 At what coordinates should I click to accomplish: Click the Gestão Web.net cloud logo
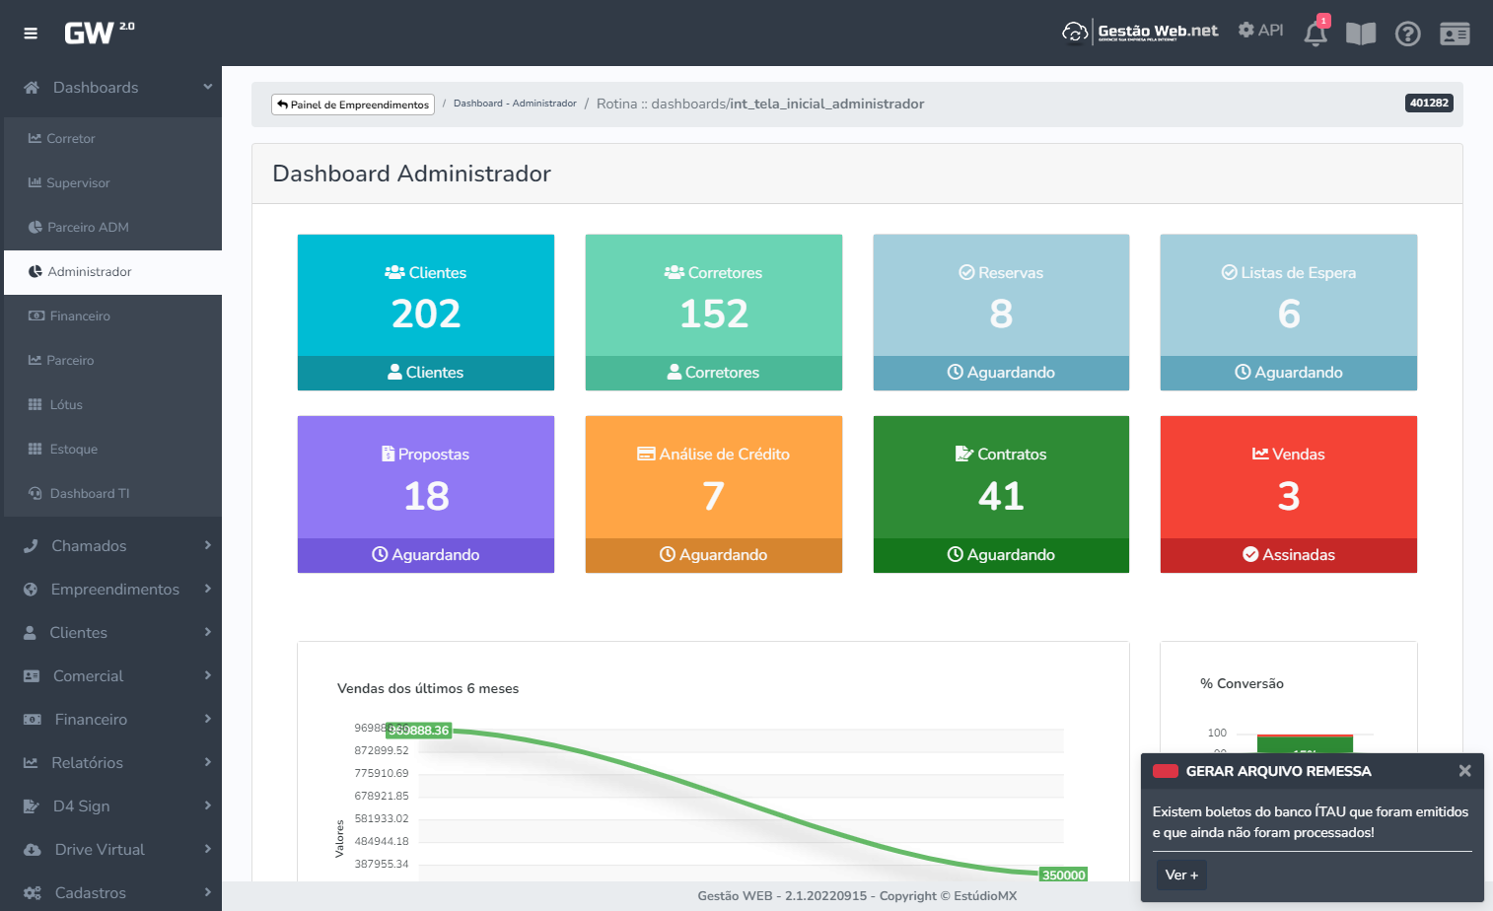pyautogui.click(x=1140, y=33)
